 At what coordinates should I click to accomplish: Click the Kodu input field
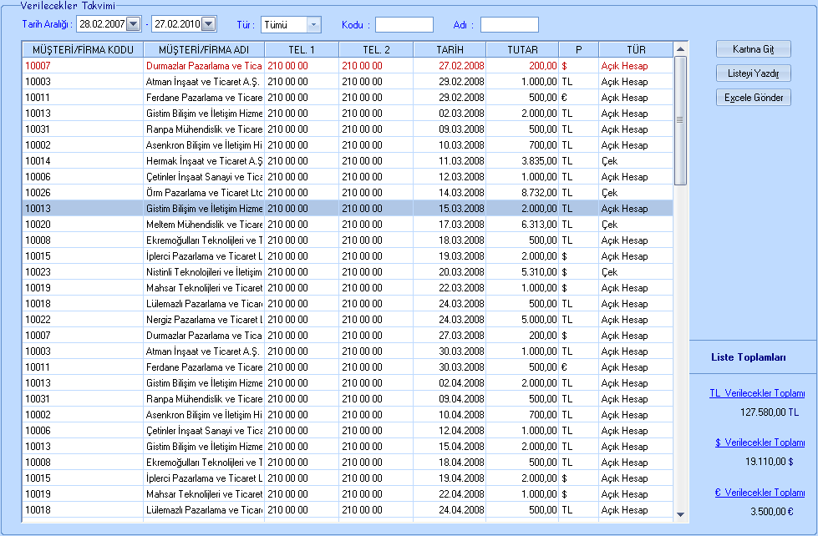click(404, 24)
